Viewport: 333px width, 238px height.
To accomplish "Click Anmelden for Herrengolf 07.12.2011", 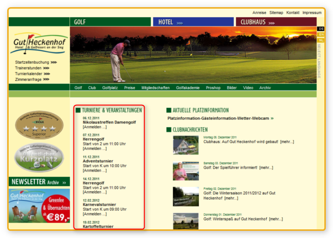I will [x=95, y=148].
